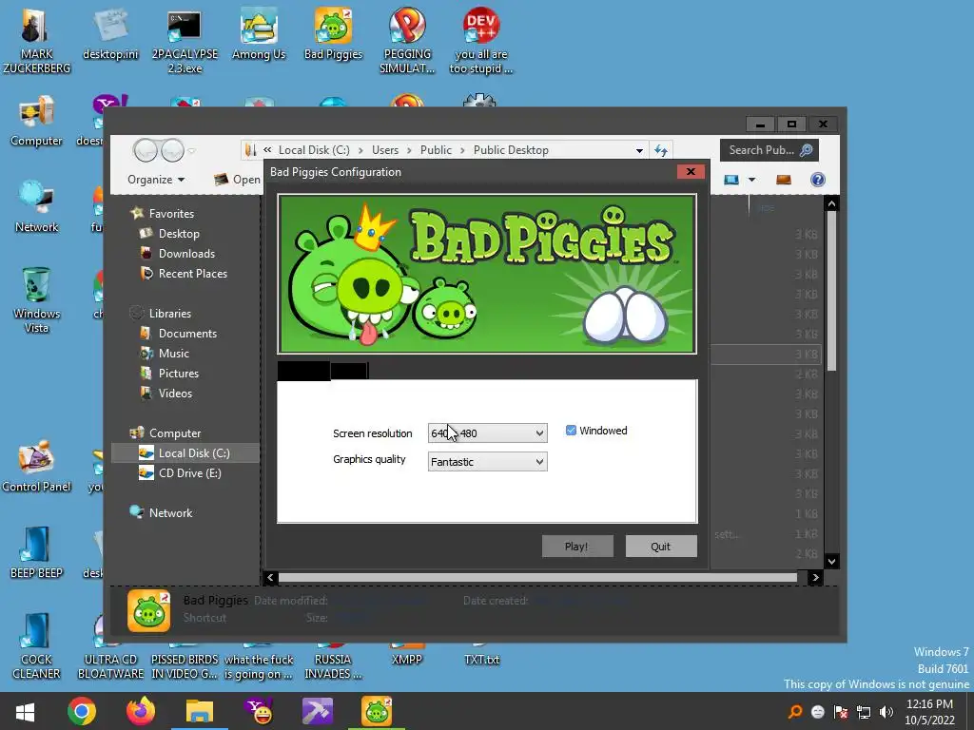Select COCK CLEANER desktop icon
The height and width of the screenshot is (730, 974).
click(36, 645)
